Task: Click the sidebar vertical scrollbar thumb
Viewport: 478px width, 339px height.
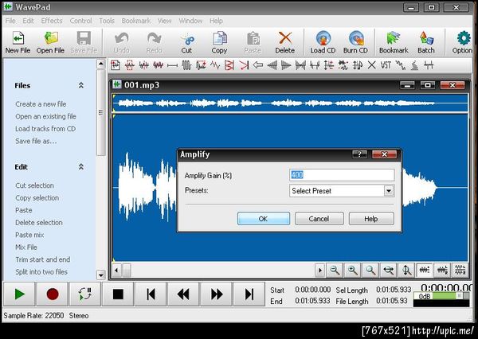Action: coord(101,112)
